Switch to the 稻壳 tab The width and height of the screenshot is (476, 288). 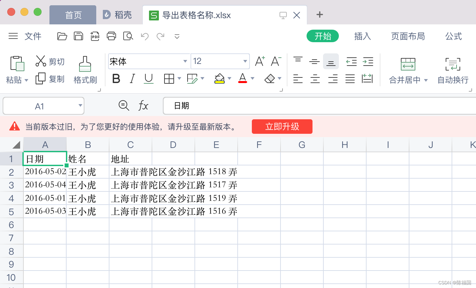[x=118, y=15]
